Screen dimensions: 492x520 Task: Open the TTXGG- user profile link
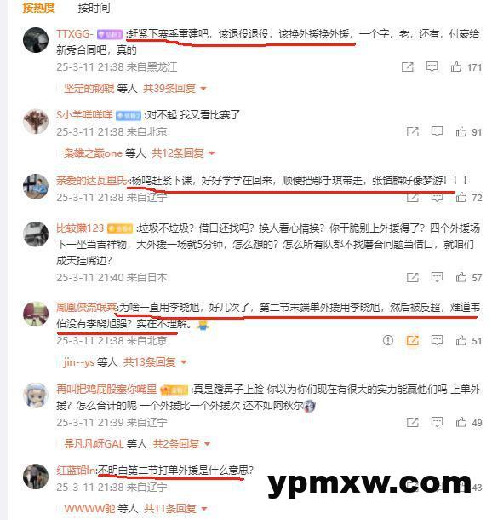click(x=75, y=34)
